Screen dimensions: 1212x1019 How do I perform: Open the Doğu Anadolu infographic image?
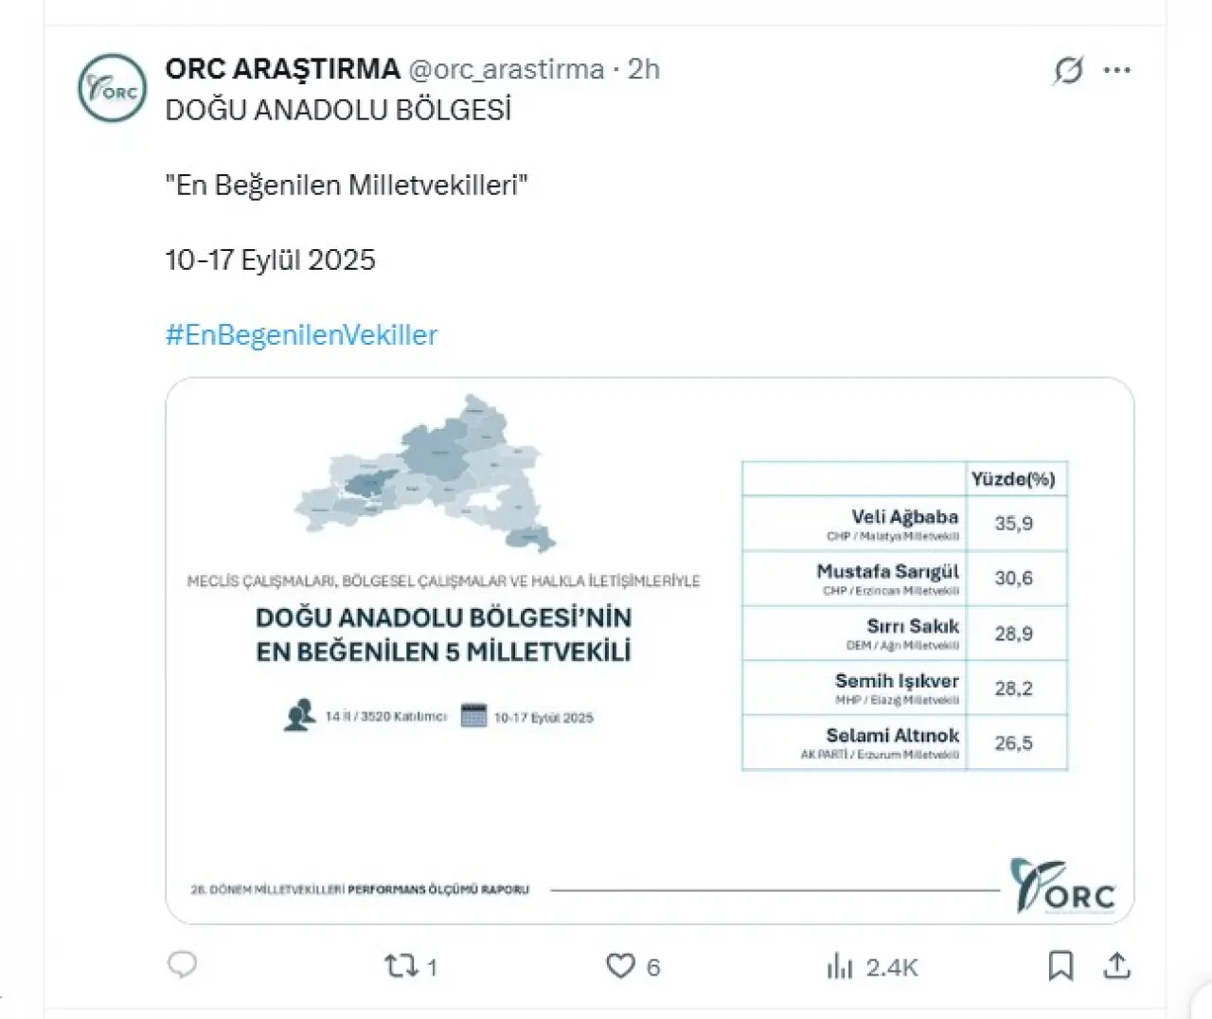pyautogui.click(x=650, y=651)
